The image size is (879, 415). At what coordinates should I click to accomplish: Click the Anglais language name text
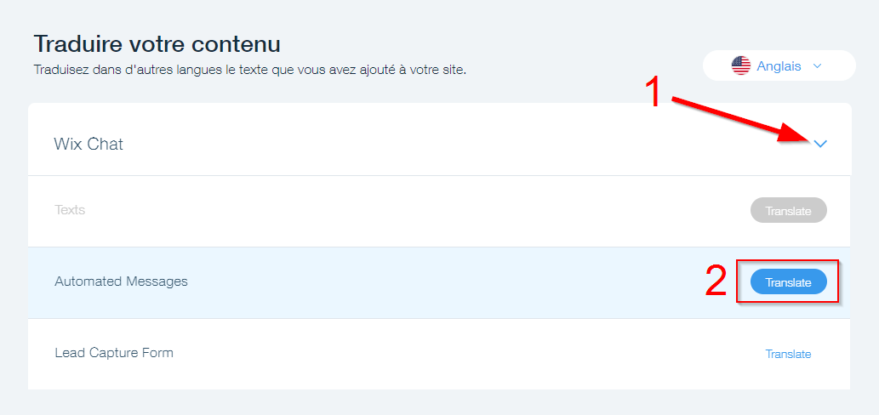click(x=779, y=65)
